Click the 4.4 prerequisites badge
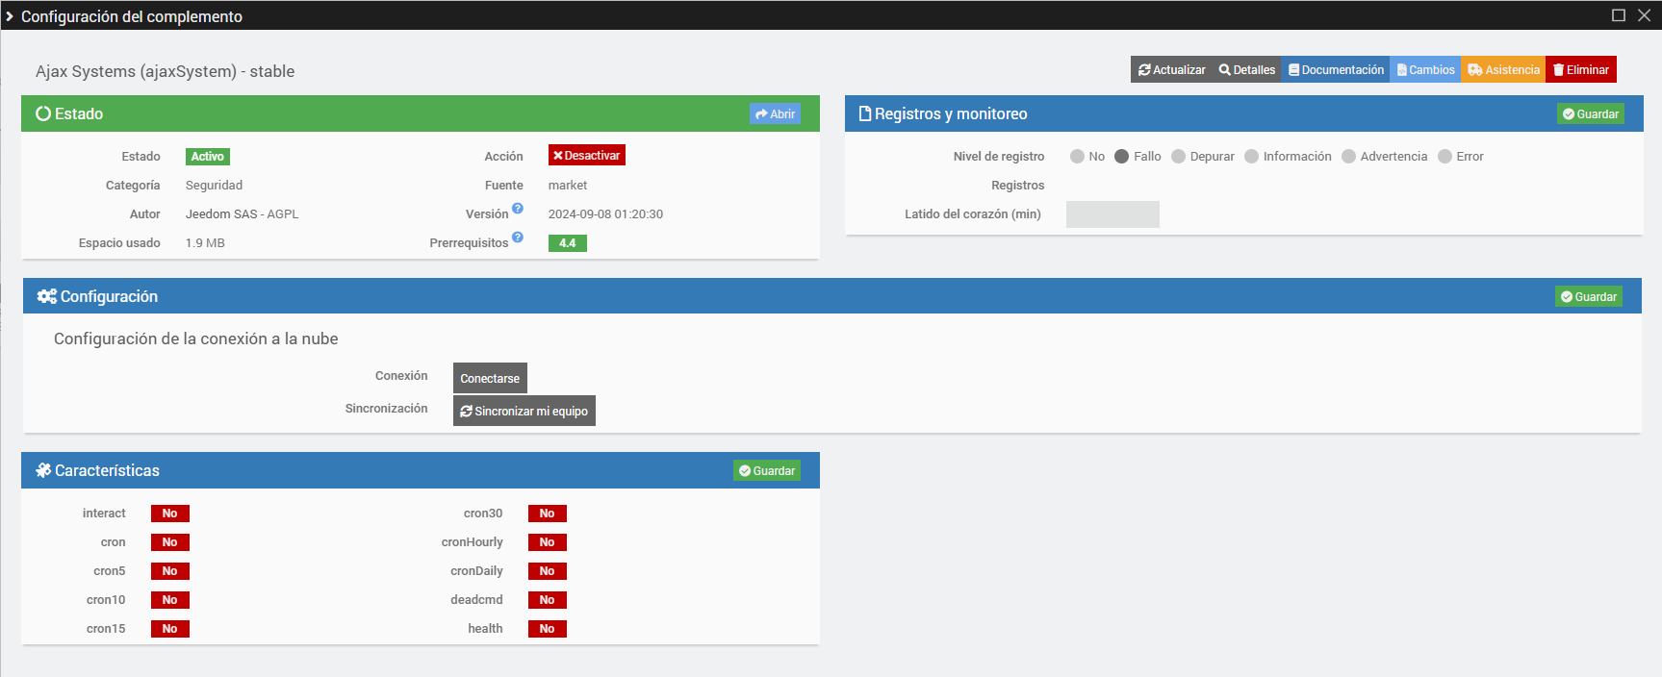The height and width of the screenshot is (677, 1662). (x=568, y=242)
